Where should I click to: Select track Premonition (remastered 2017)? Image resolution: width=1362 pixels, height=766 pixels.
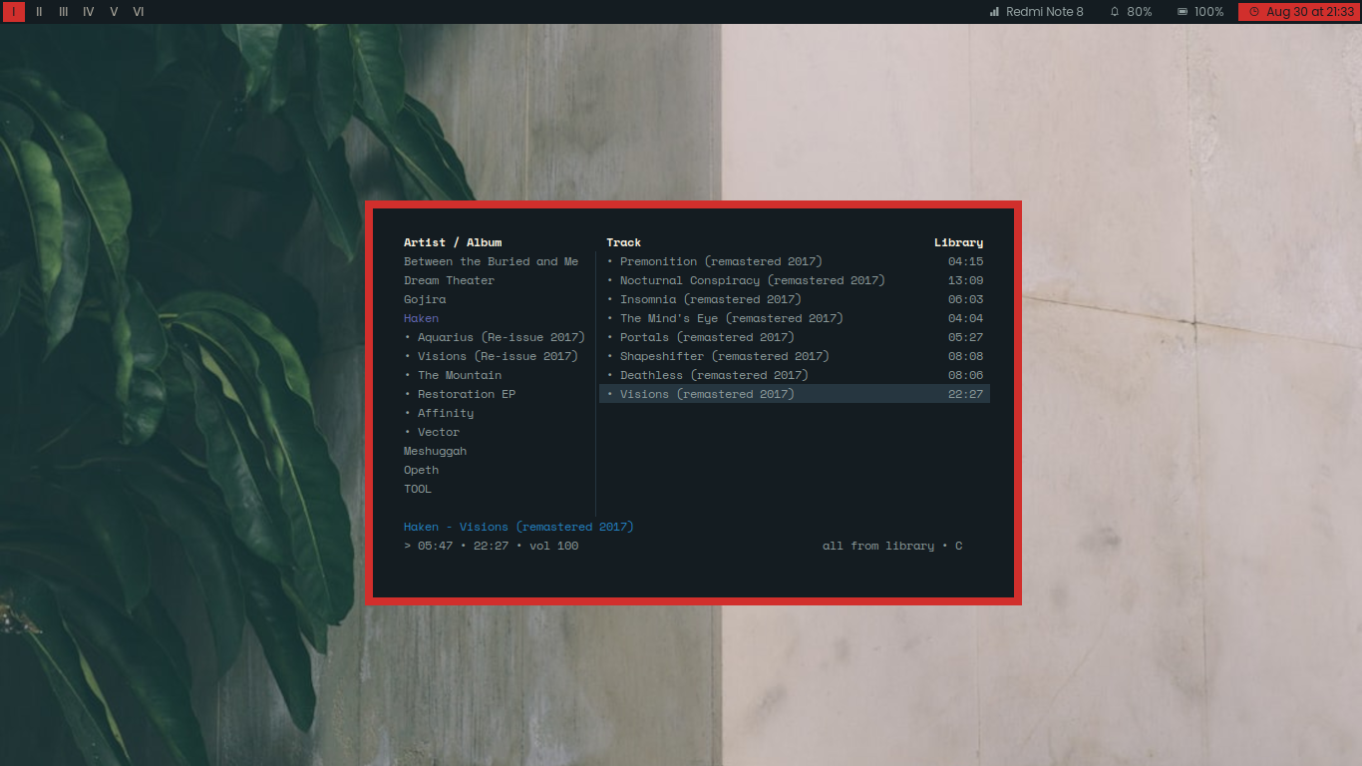tap(795, 261)
